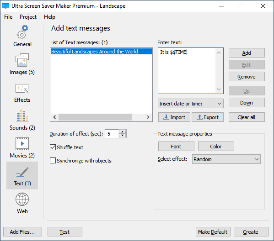Open the text Color picker
274x241 pixels.
pos(216,147)
